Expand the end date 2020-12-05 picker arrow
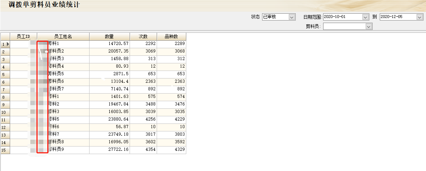 [x=419, y=17]
